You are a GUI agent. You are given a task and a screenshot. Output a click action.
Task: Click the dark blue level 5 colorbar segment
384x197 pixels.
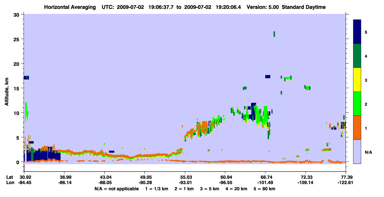(x=357, y=32)
